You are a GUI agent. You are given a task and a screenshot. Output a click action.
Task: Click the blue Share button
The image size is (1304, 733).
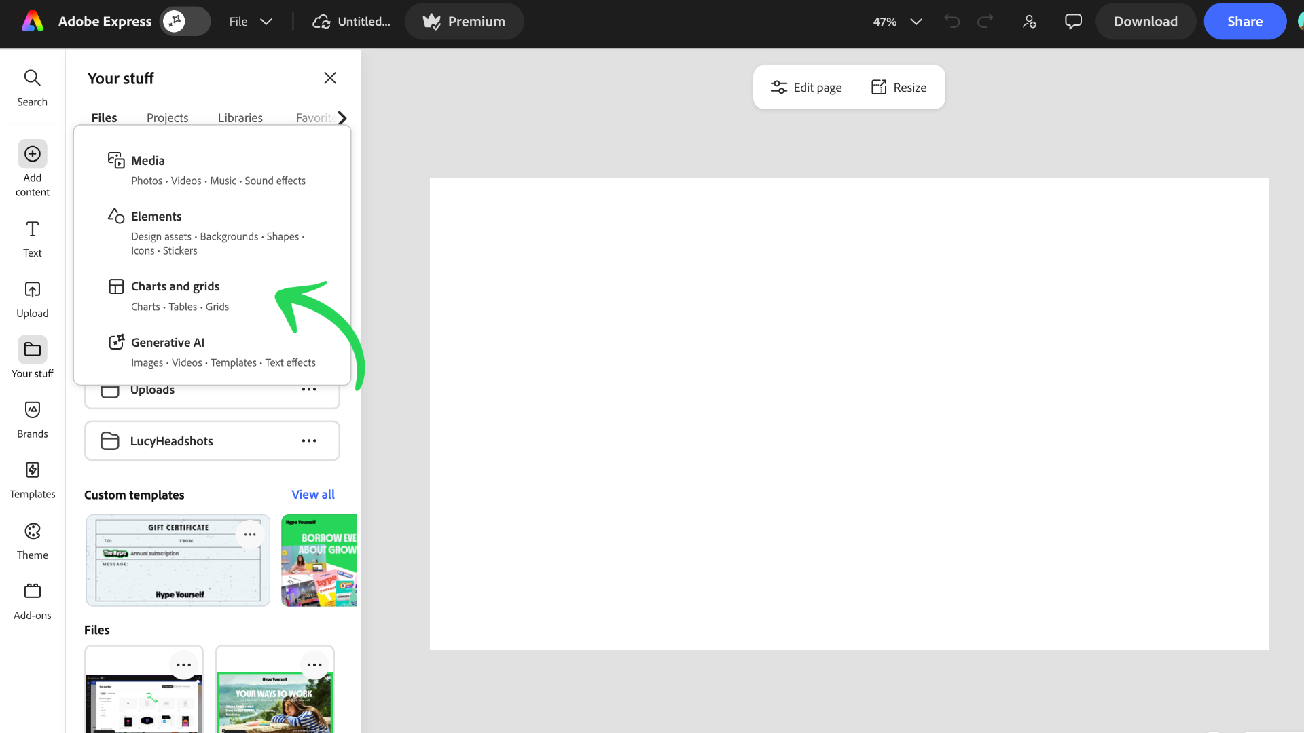1244,22
